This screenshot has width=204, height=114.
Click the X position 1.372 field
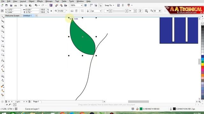pyautogui.click(x=14, y=10)
